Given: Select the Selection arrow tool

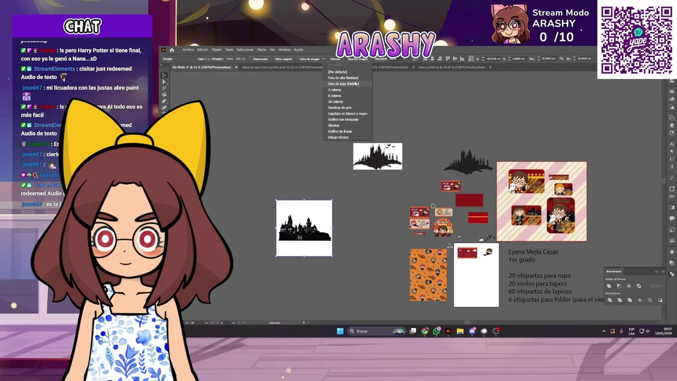Looking at the screenshot, I should pos(164,75).
